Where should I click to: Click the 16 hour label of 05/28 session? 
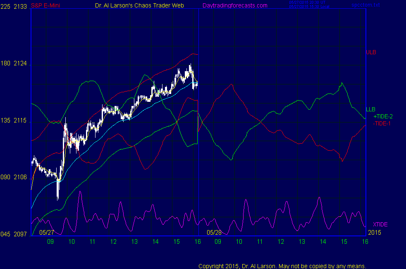365,242
